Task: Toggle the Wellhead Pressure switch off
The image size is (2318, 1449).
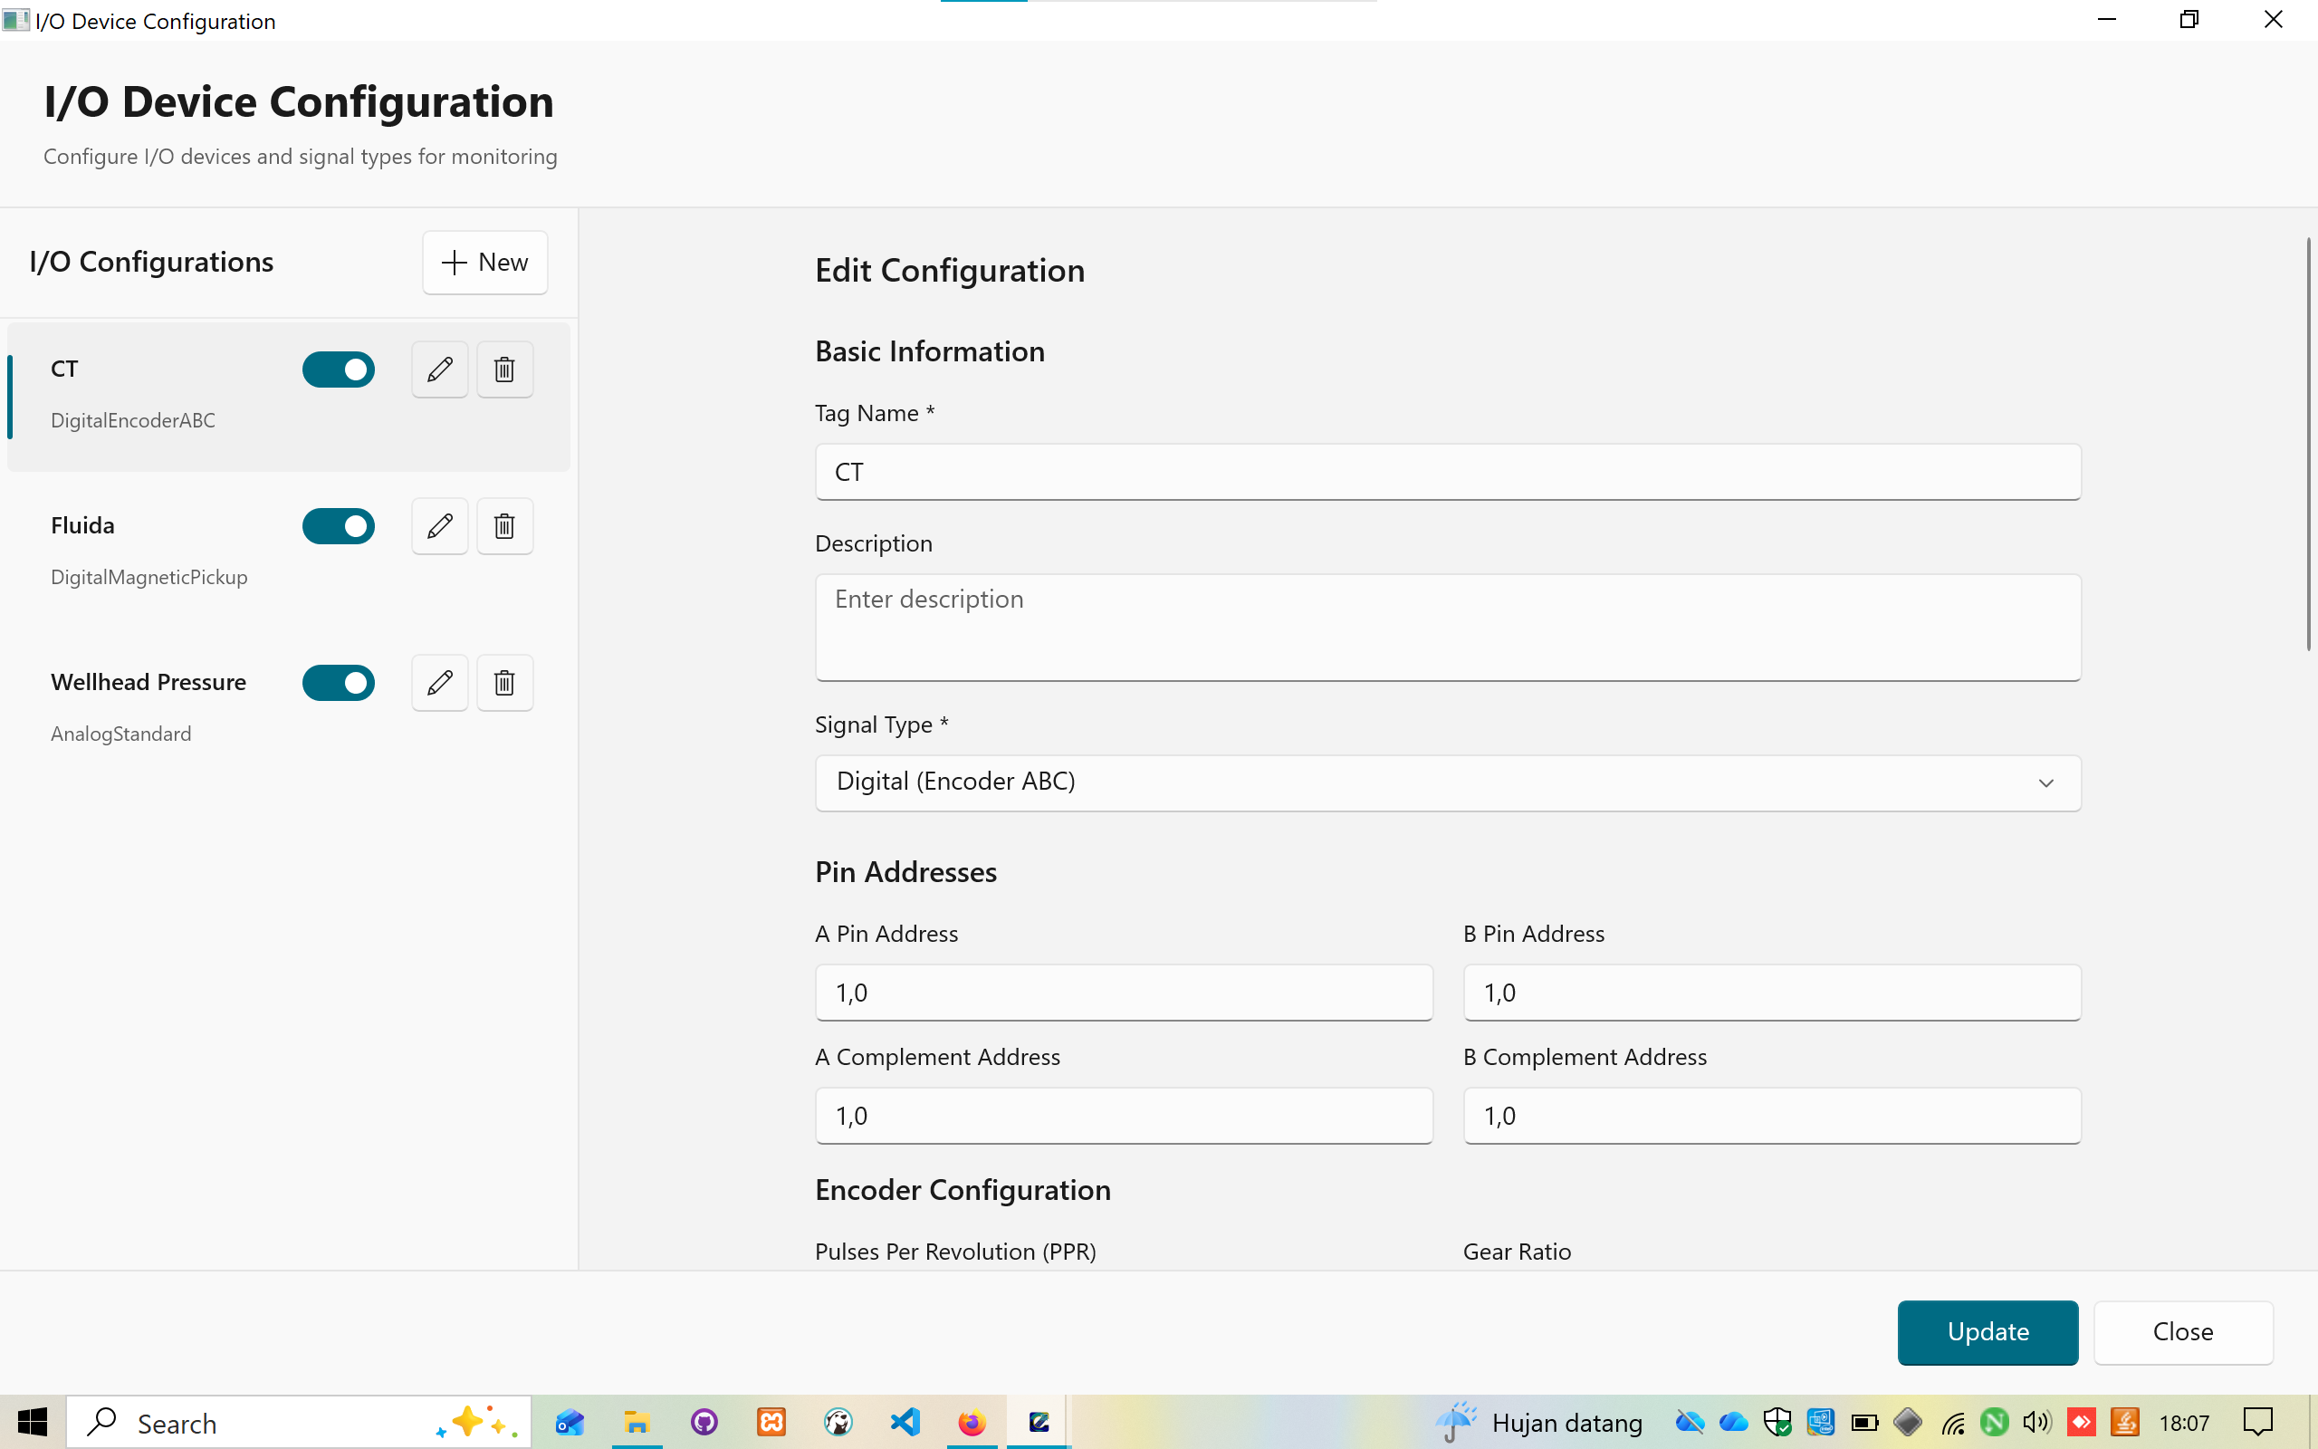Action: [x=339, y=682]
